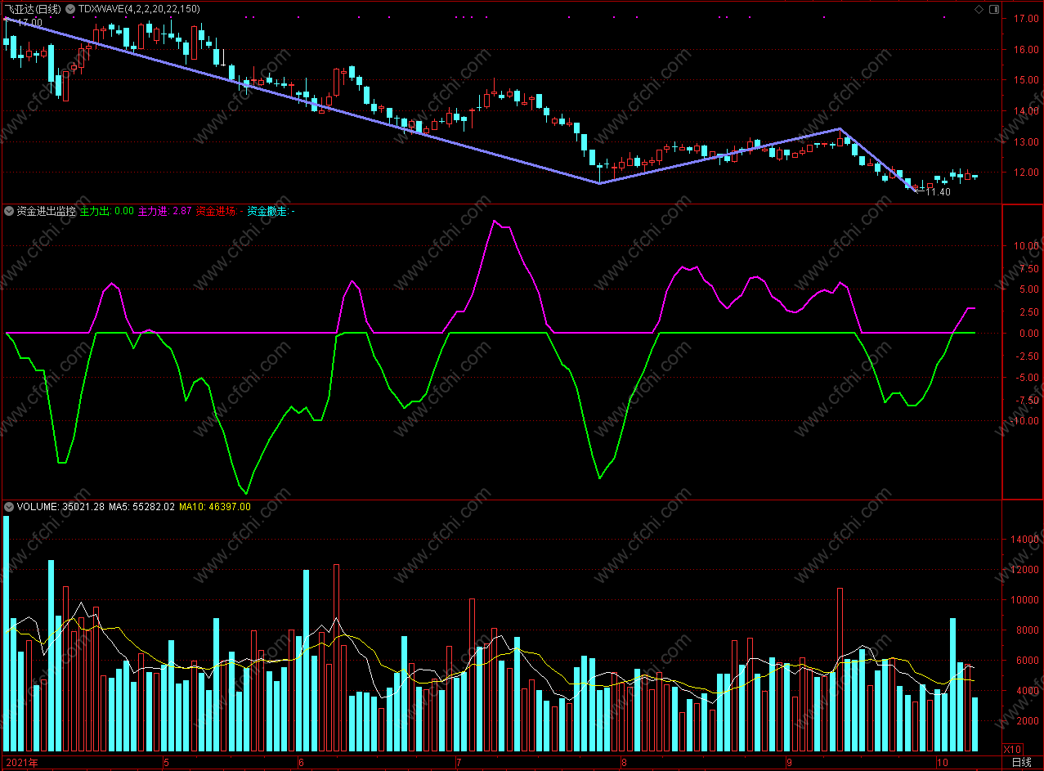The width and height of the screenshot is (1044, 771).
Task: Click month 7 on the time axis
Action: point(458,762)
